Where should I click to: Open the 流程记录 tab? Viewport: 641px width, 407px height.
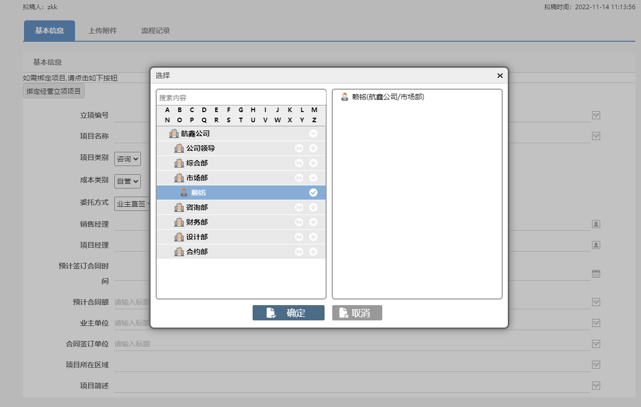(x=156, y=31)
